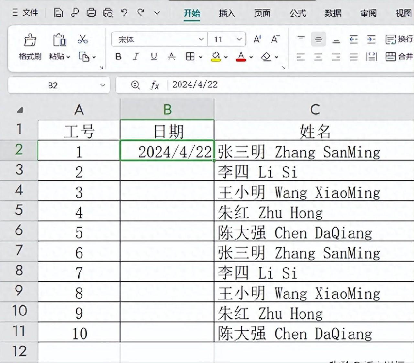This screenshot has width=414, height=363.
Task: Decrease indent icon
Action: click(354, 39)
